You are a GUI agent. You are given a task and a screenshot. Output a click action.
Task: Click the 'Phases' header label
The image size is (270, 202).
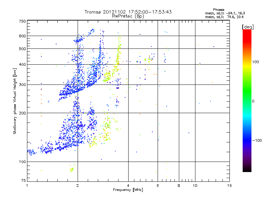218,10
